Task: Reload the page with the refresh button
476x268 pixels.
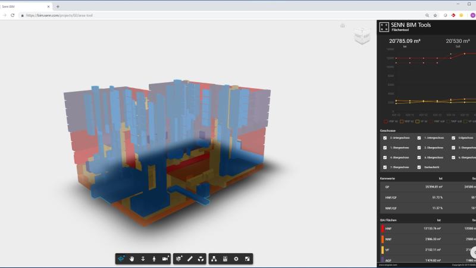Action: 12,15
